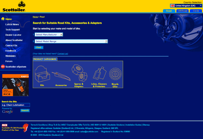Open Dealer Locator in the sidebar

coord(13,35)
